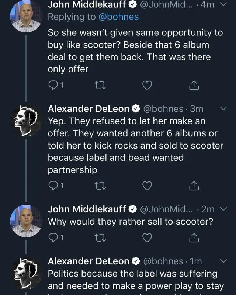The height and width of the screenshot is (295, 236).
Task: Open Alexander DeLeon's profile from 3m tweet name
Action: (x=88, y=108)
